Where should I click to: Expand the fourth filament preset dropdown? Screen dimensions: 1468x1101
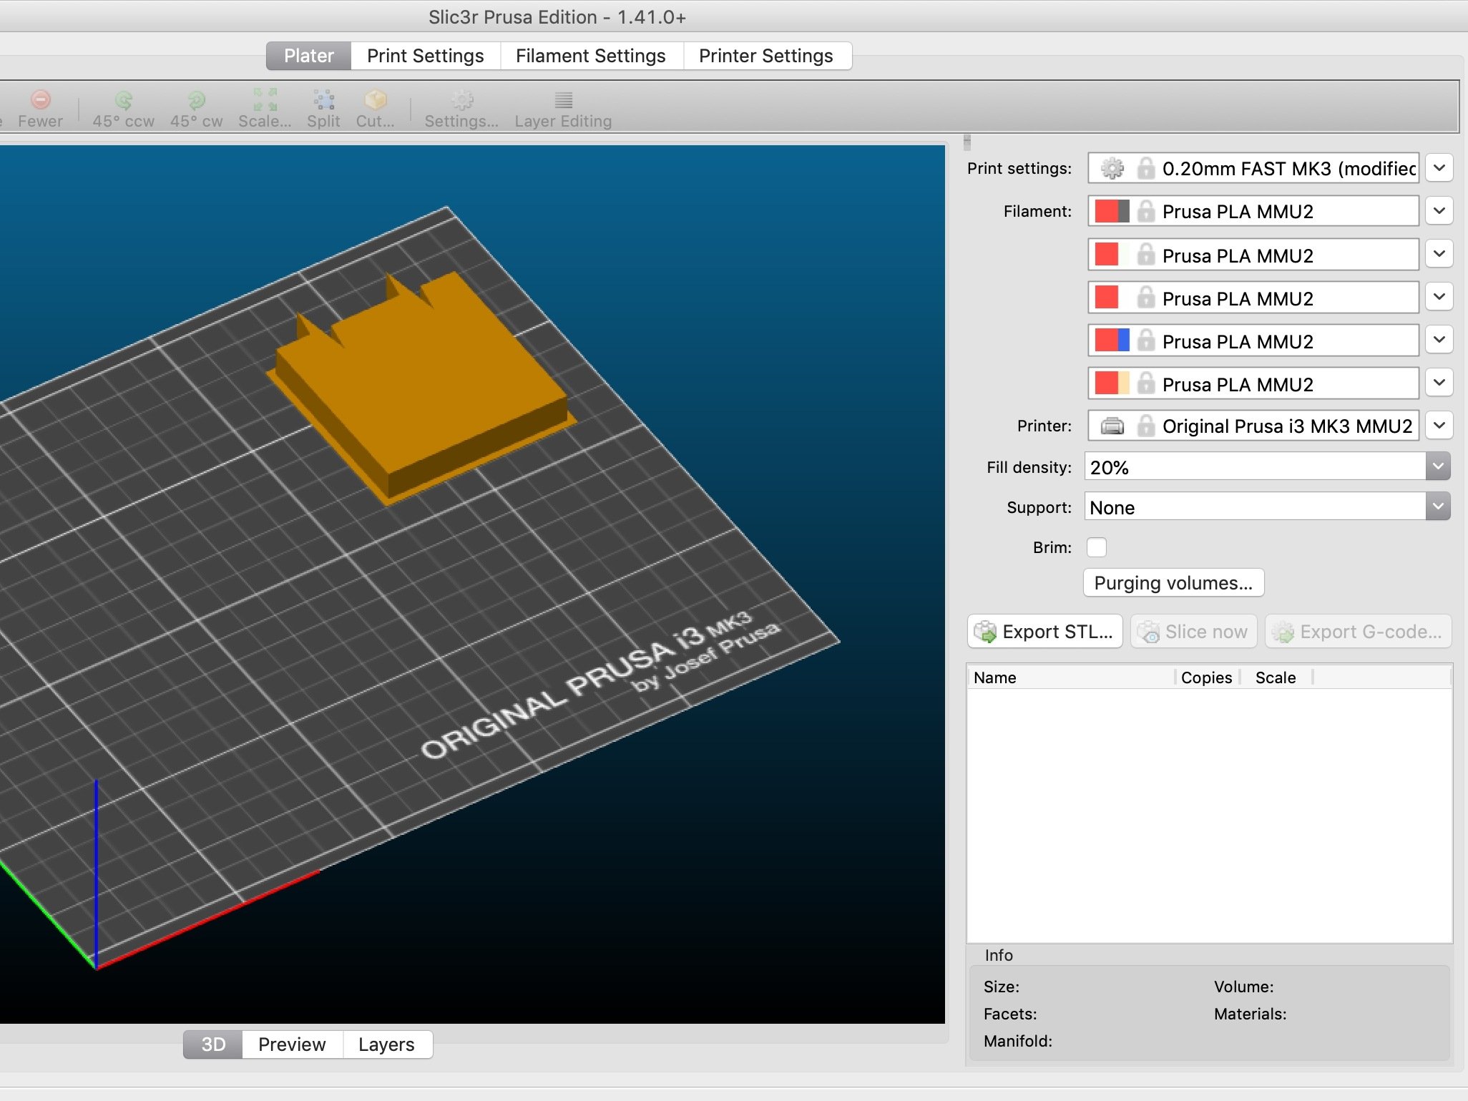point(1439,340)
